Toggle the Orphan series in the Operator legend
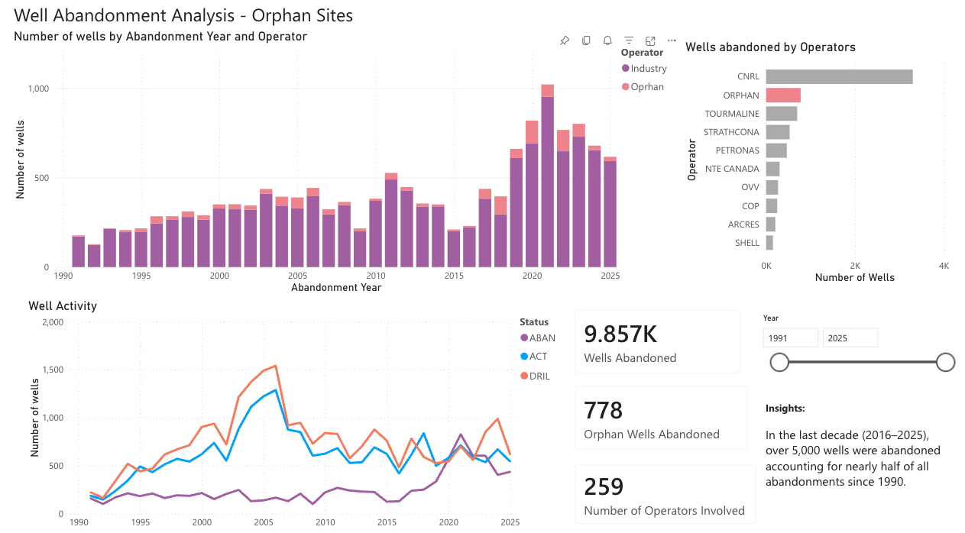The width and height of the screenshot is (965, 533). pyautogui.click(x=643, y=86)
